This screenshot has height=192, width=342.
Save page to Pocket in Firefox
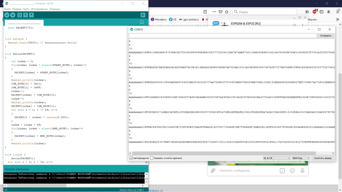(x=220, y=12)
